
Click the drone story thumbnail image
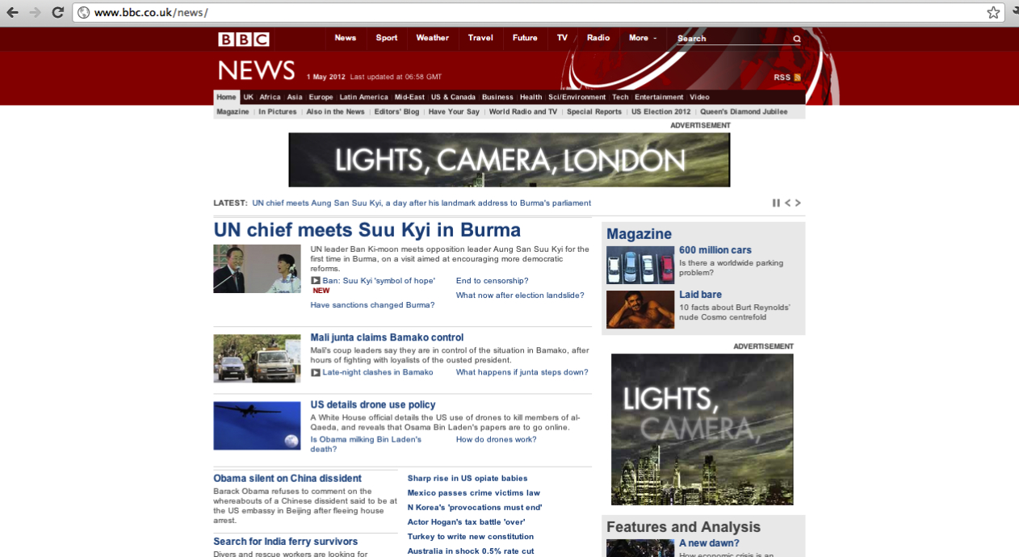coord(257,425)
